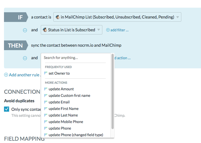The height and width of the screenshot is (143, 201).
Task: Select update First Name action
Action: pyautogui.click(x=64, y=109)
